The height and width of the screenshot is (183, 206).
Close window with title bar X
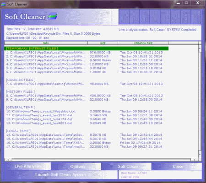198,3
